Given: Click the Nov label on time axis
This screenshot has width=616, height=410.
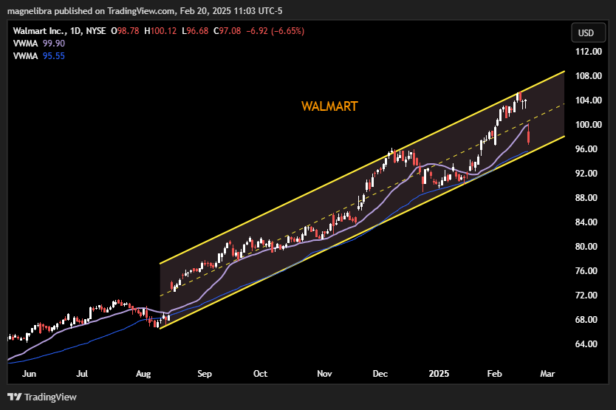Looking at the screenshot, I should [x=324, y=374].
